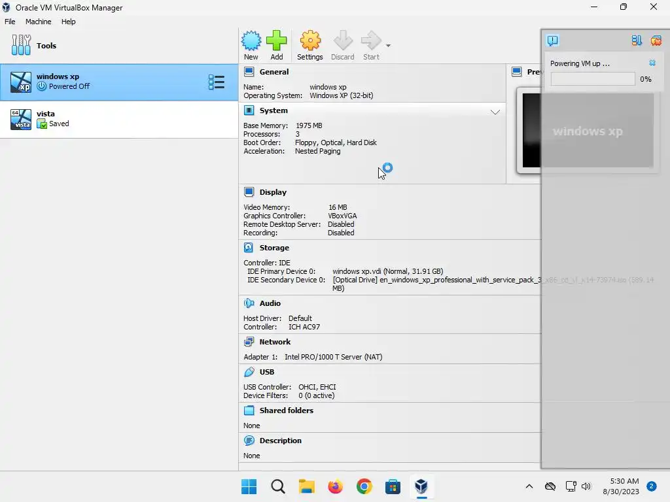Click the green Add machine icon
670x502 pixels.
pos(277,41)
